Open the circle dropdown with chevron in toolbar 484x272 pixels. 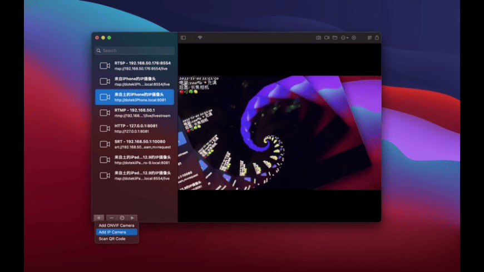pyautogui.click(x=344, y=38)
